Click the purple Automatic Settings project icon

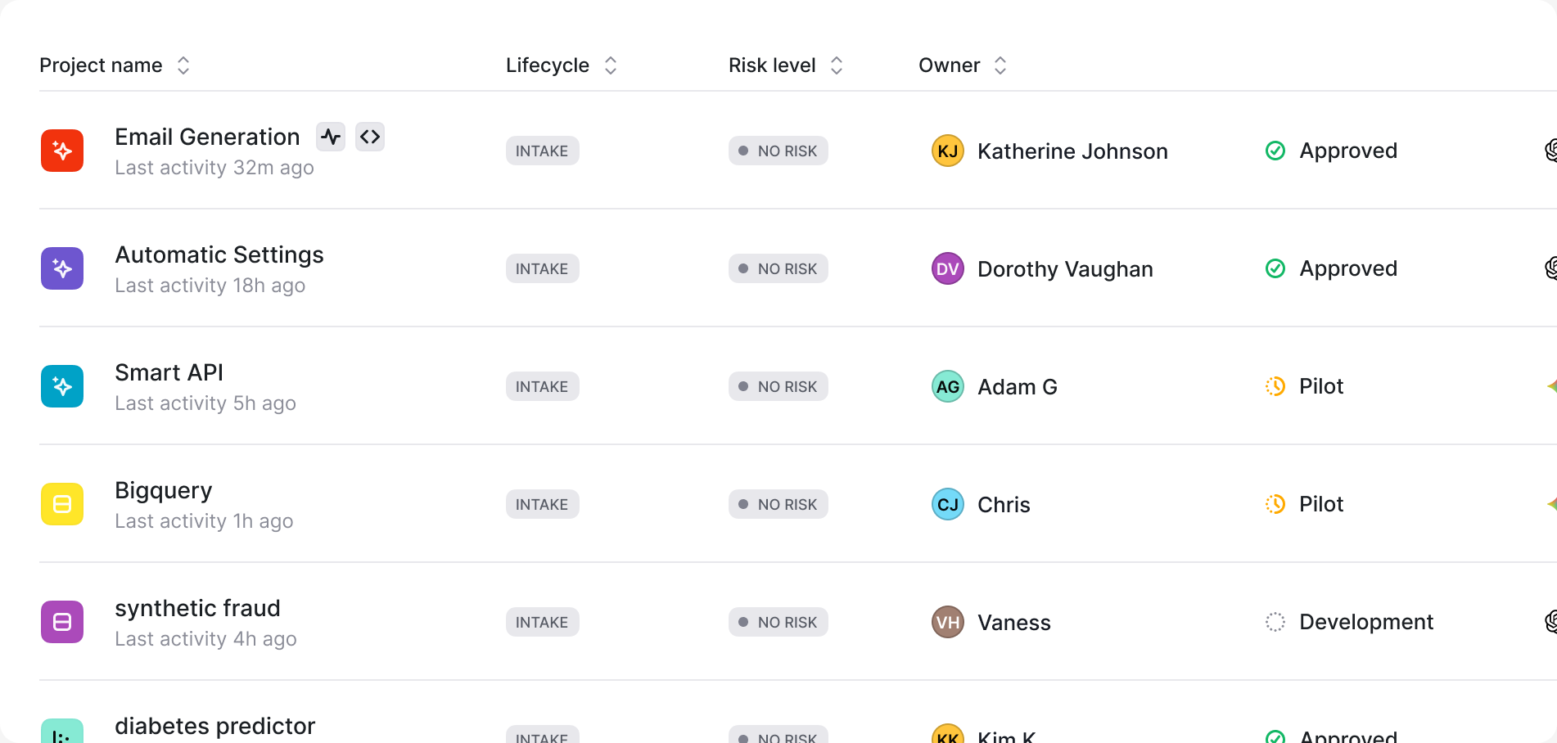pos(62,268)
